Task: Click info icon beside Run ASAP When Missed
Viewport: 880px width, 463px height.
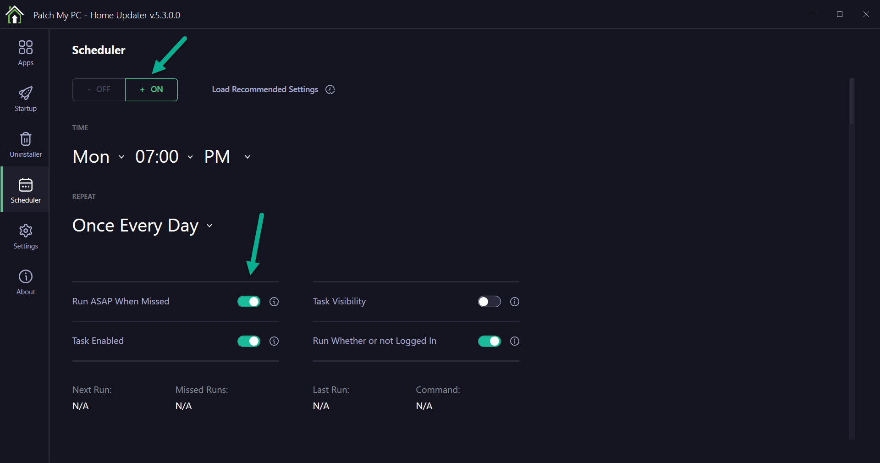Action: pyautogui.click(x=274, y=302)
